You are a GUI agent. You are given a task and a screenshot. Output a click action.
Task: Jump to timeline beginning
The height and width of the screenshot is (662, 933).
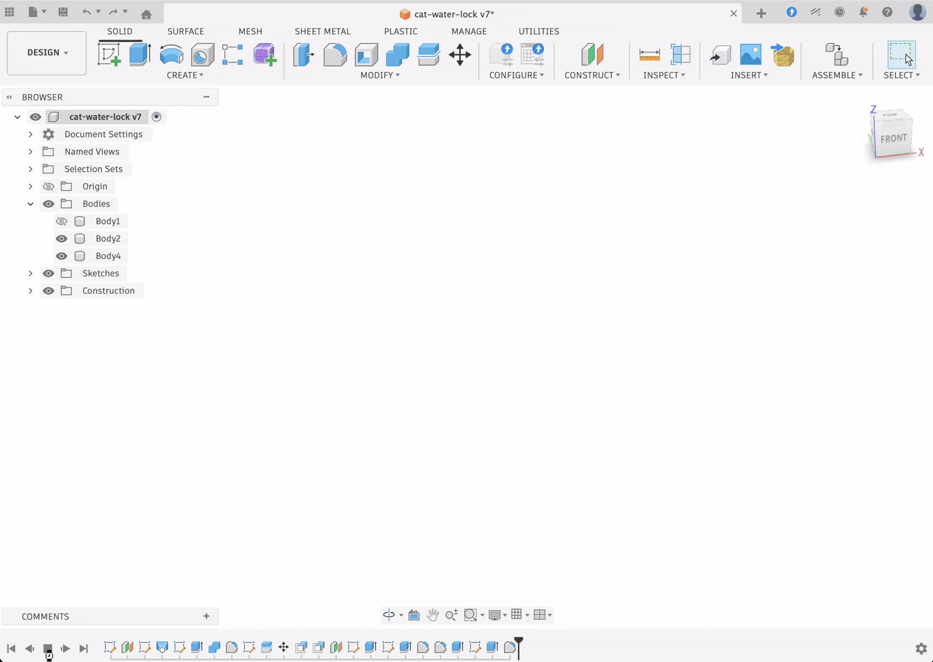click(x=11, y=648)
